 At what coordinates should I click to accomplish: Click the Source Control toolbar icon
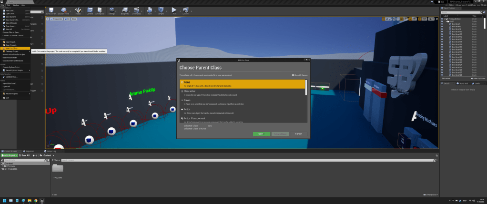point(63,10)
